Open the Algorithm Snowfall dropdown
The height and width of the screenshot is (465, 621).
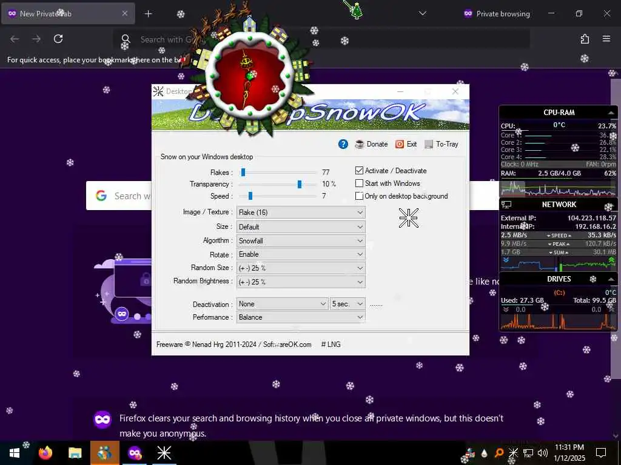coord(301,241)
